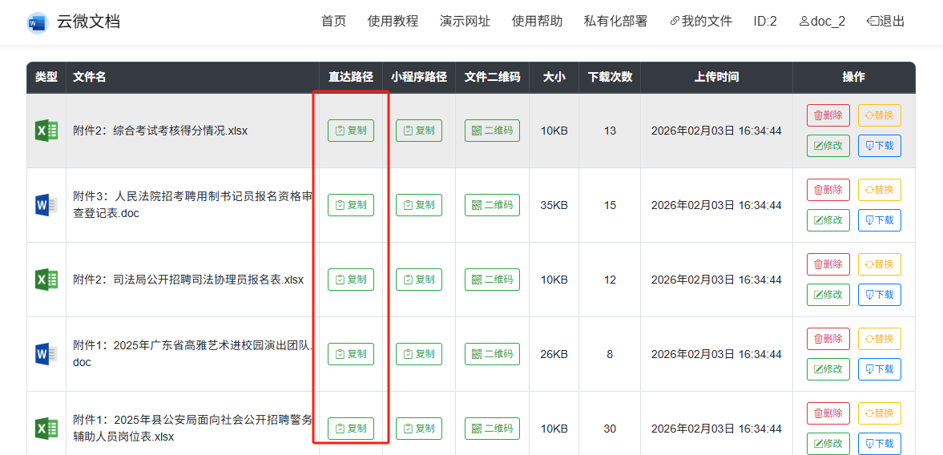The height and width of the screenshot is (455, 943).
Task: Show QR code for 广东省高雅艺术进校园 document
Action: [492, 354]
